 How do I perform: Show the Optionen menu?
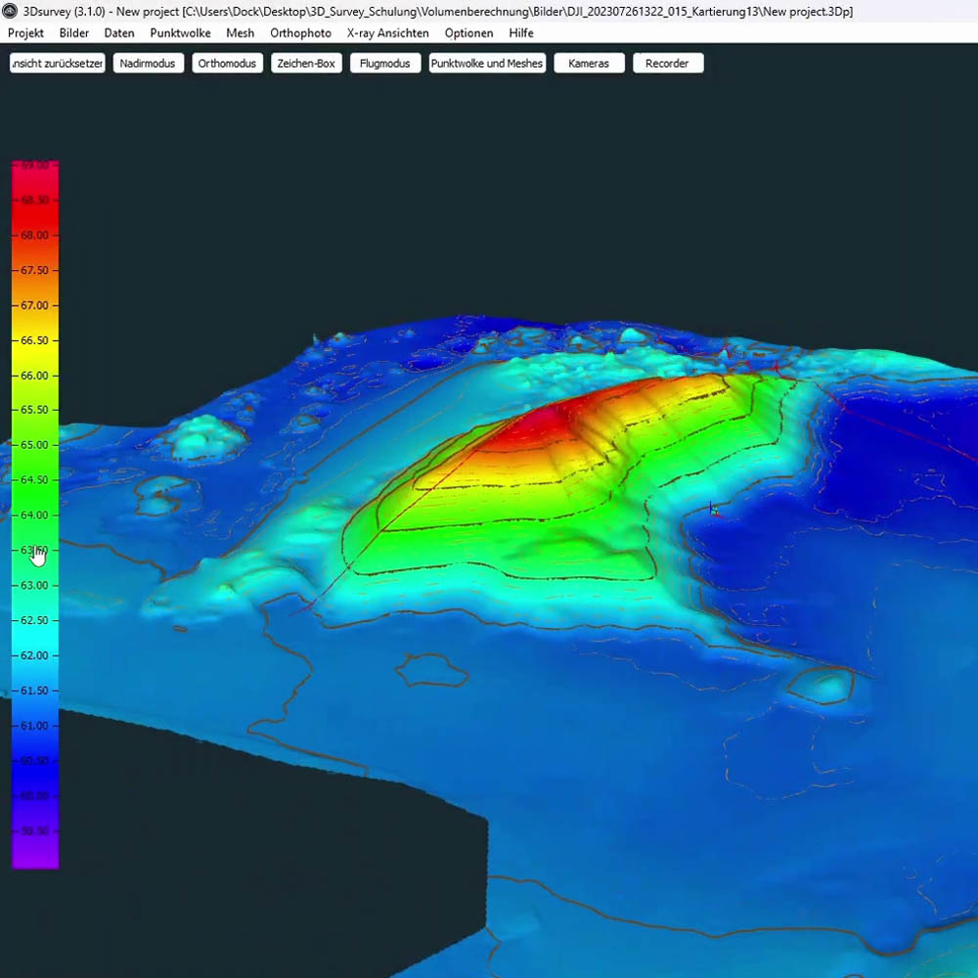pyautogui.click(x=468, y=33)
